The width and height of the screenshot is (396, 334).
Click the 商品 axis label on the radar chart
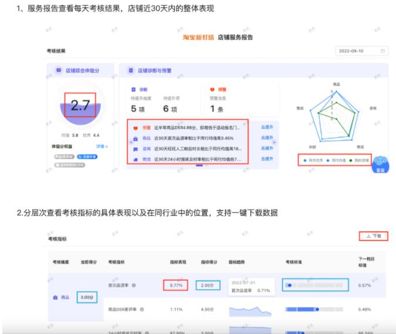coord(336,84)
